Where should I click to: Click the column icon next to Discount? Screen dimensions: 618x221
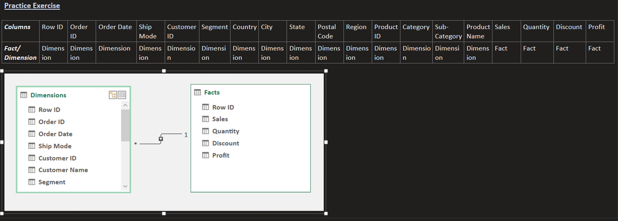pos(205,143)
